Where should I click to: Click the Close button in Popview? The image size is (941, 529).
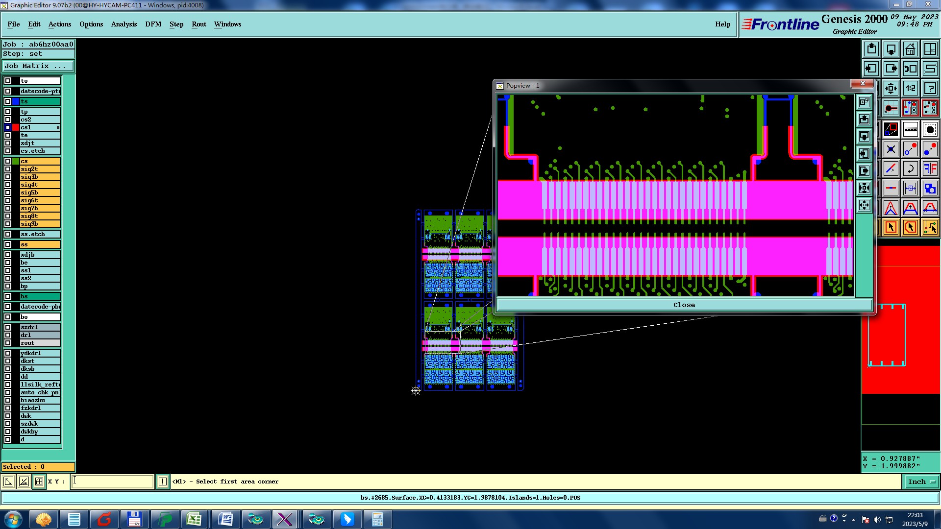684,305
